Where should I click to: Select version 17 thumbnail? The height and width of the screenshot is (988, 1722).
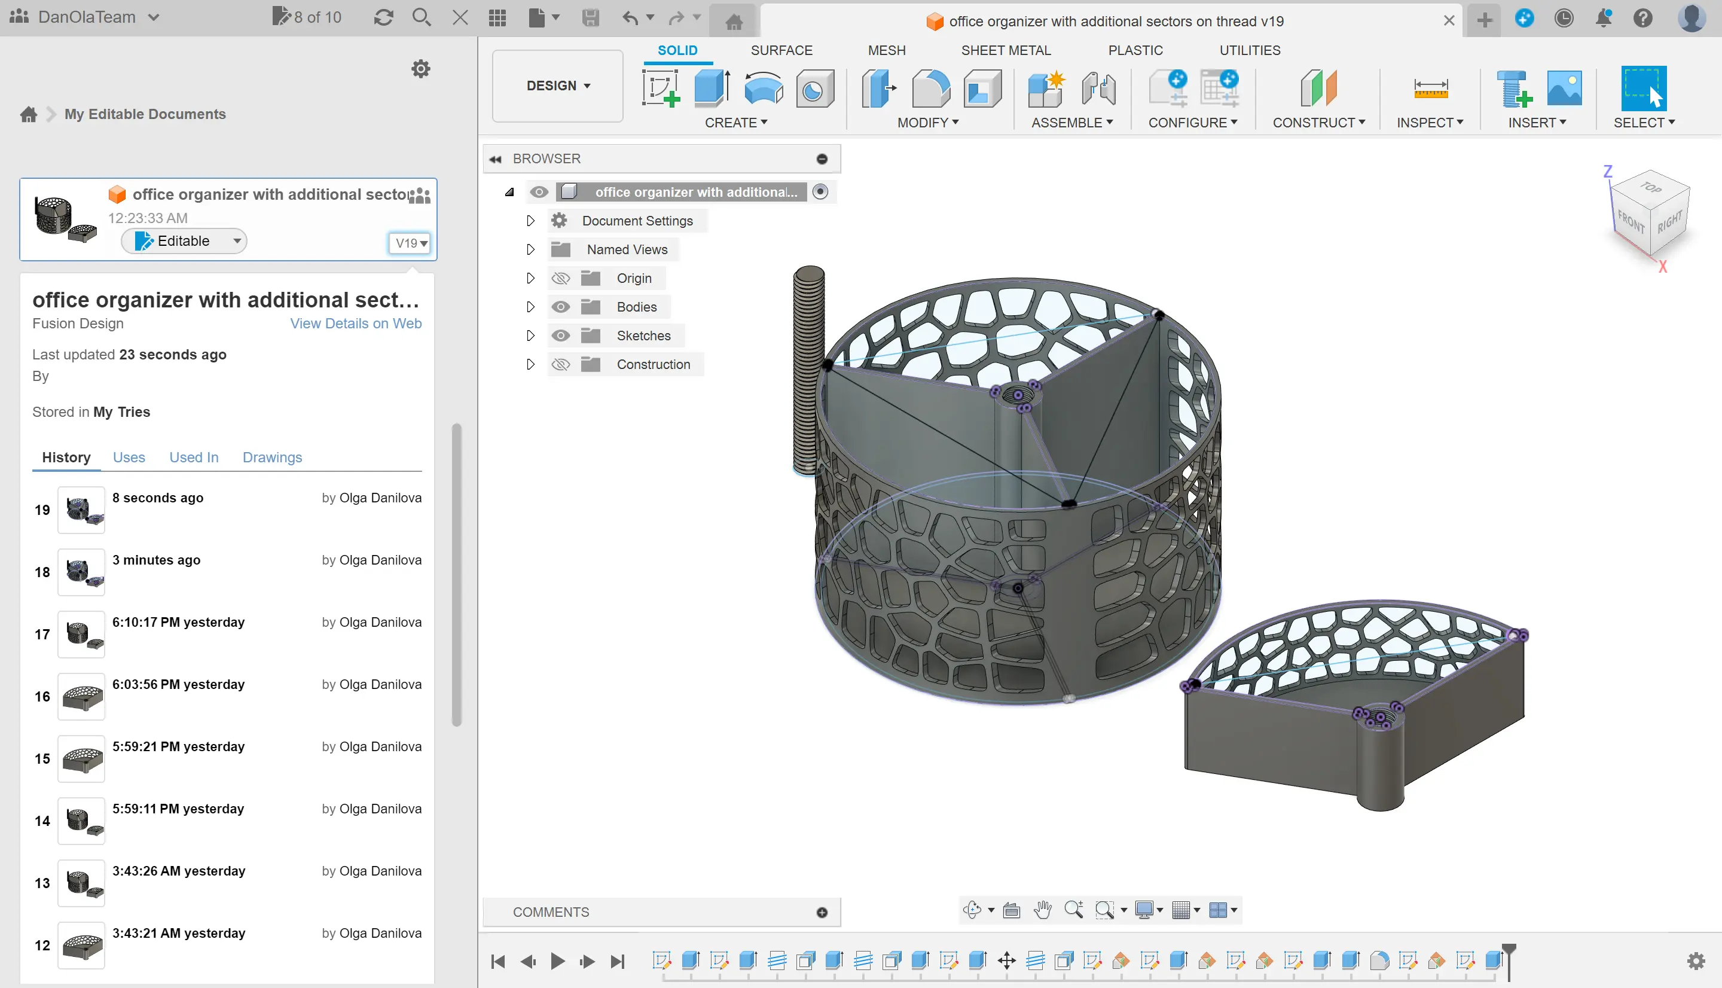81,634
